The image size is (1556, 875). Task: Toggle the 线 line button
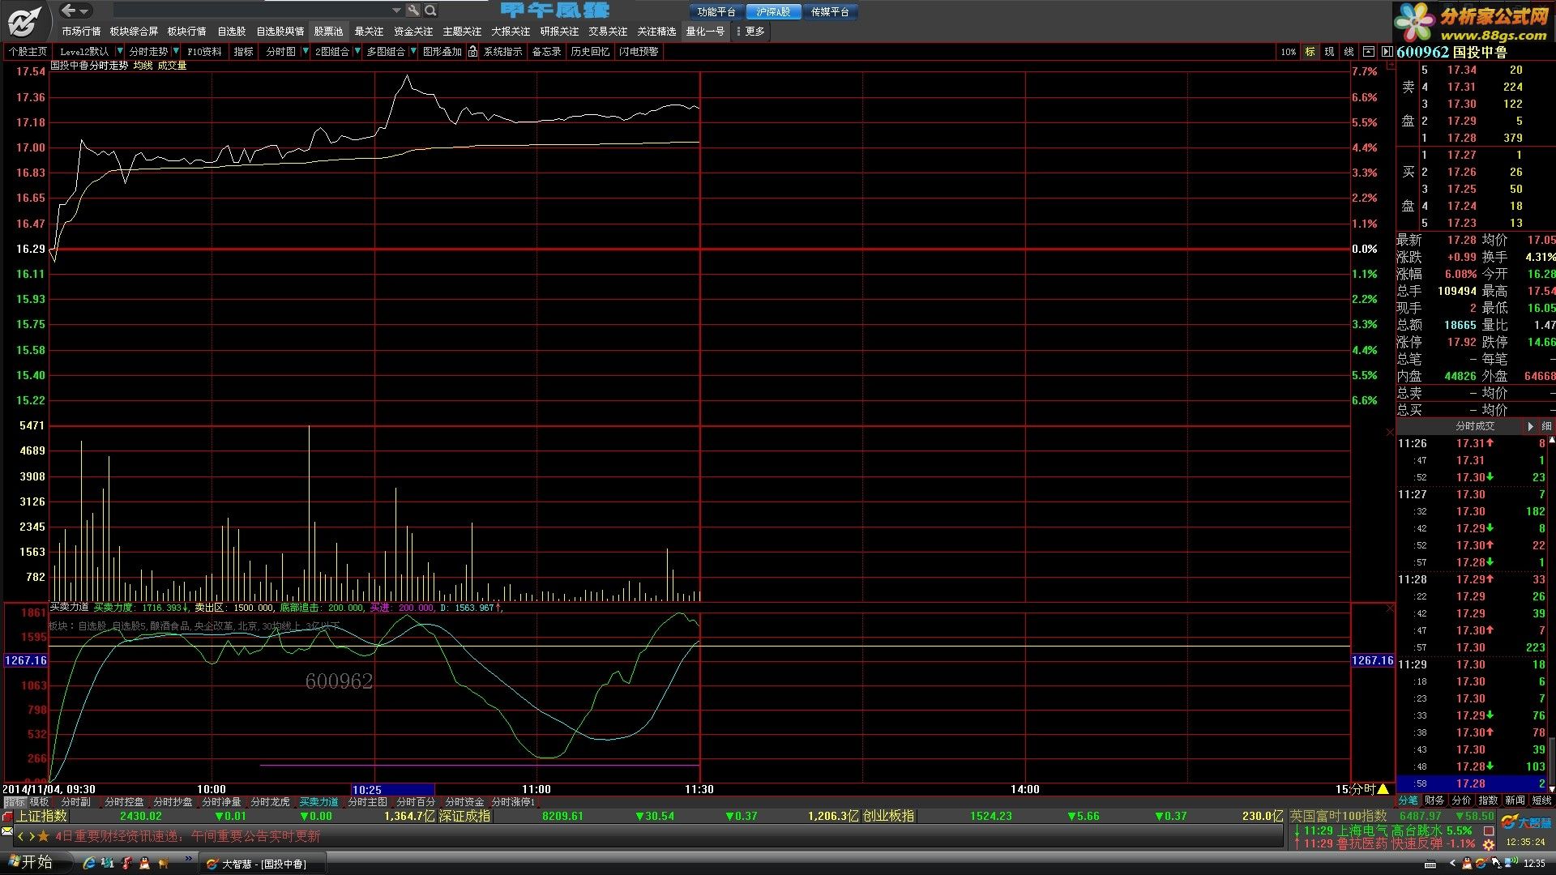(x=1349, y=52)
